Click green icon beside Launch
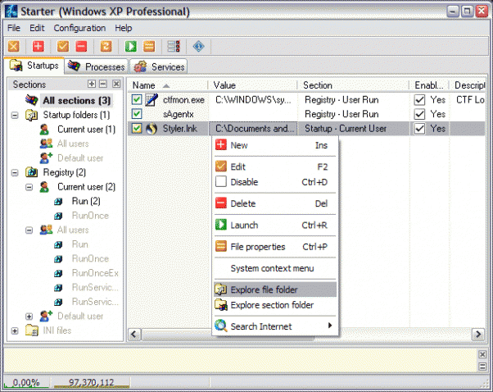Viewport: 493px width, 392px height. coord(221,225)
